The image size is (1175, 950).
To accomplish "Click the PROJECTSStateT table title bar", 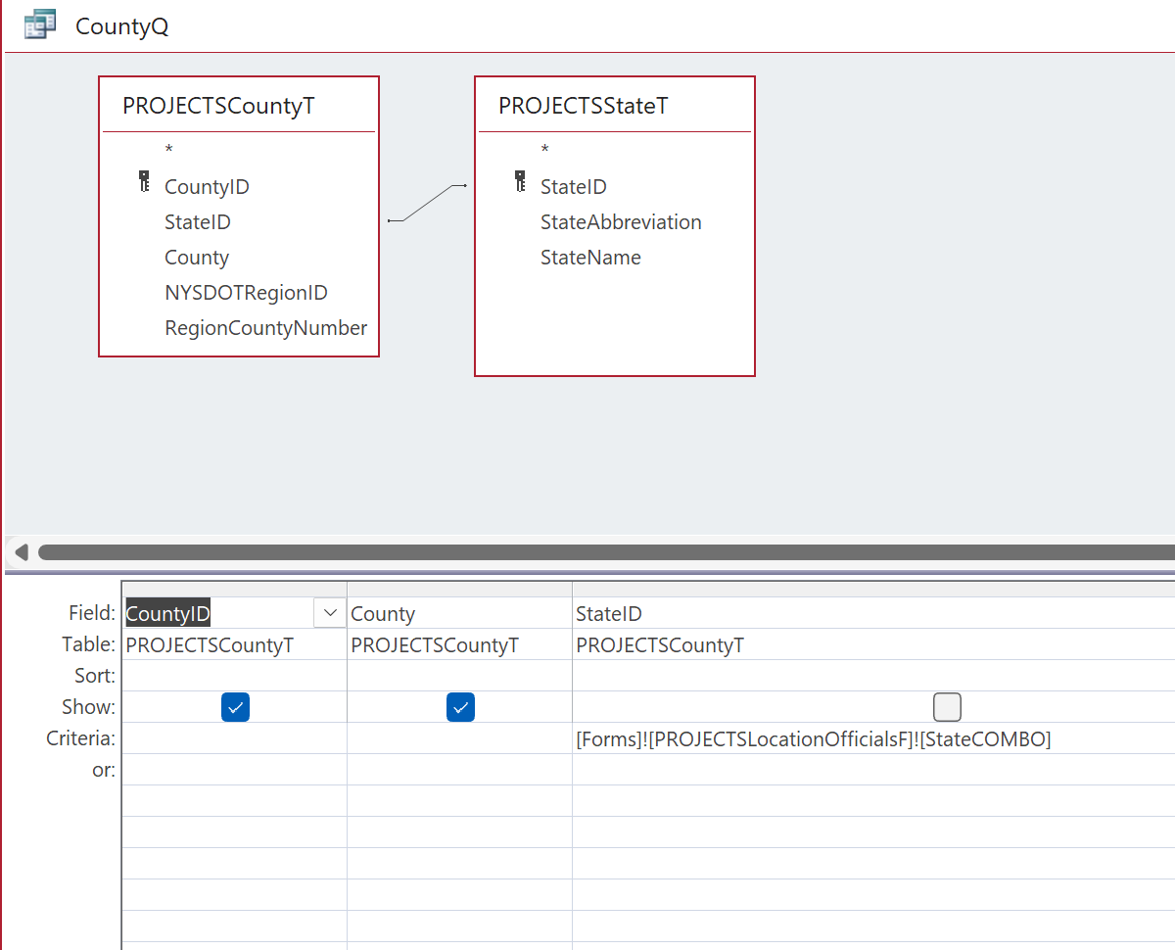I will (614, 103).
